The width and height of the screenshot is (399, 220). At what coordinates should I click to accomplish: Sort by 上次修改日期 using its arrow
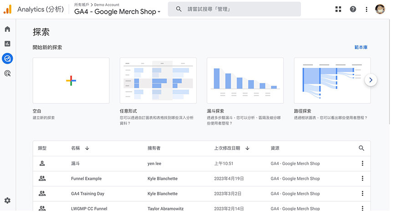coord(247,148)
